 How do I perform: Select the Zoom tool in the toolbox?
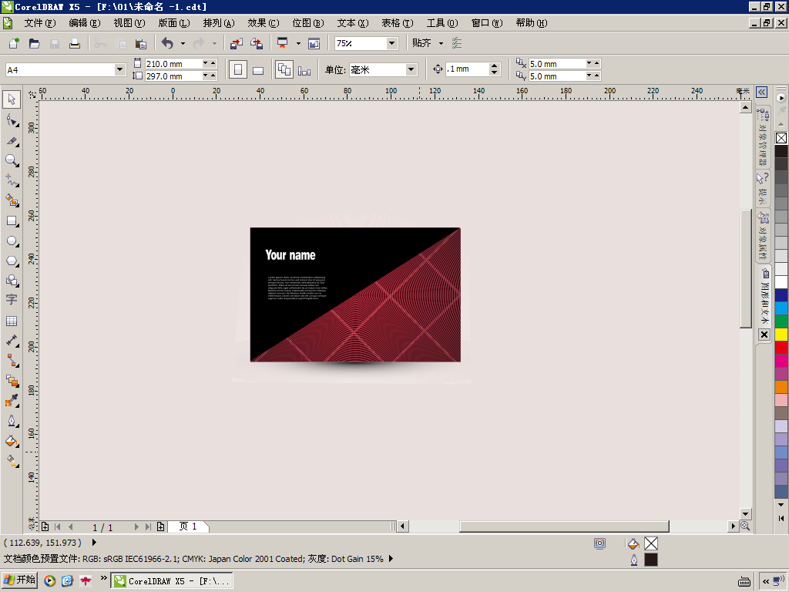(x=12, y=160)
